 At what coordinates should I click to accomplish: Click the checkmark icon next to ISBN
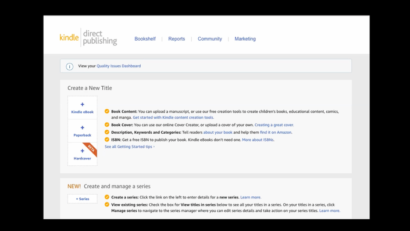pyautogui.click(x=107, y=140)
